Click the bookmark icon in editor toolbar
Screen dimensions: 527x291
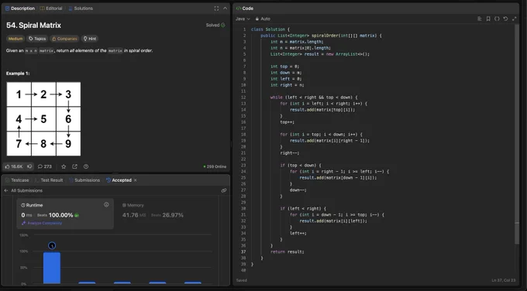(488, 19)
